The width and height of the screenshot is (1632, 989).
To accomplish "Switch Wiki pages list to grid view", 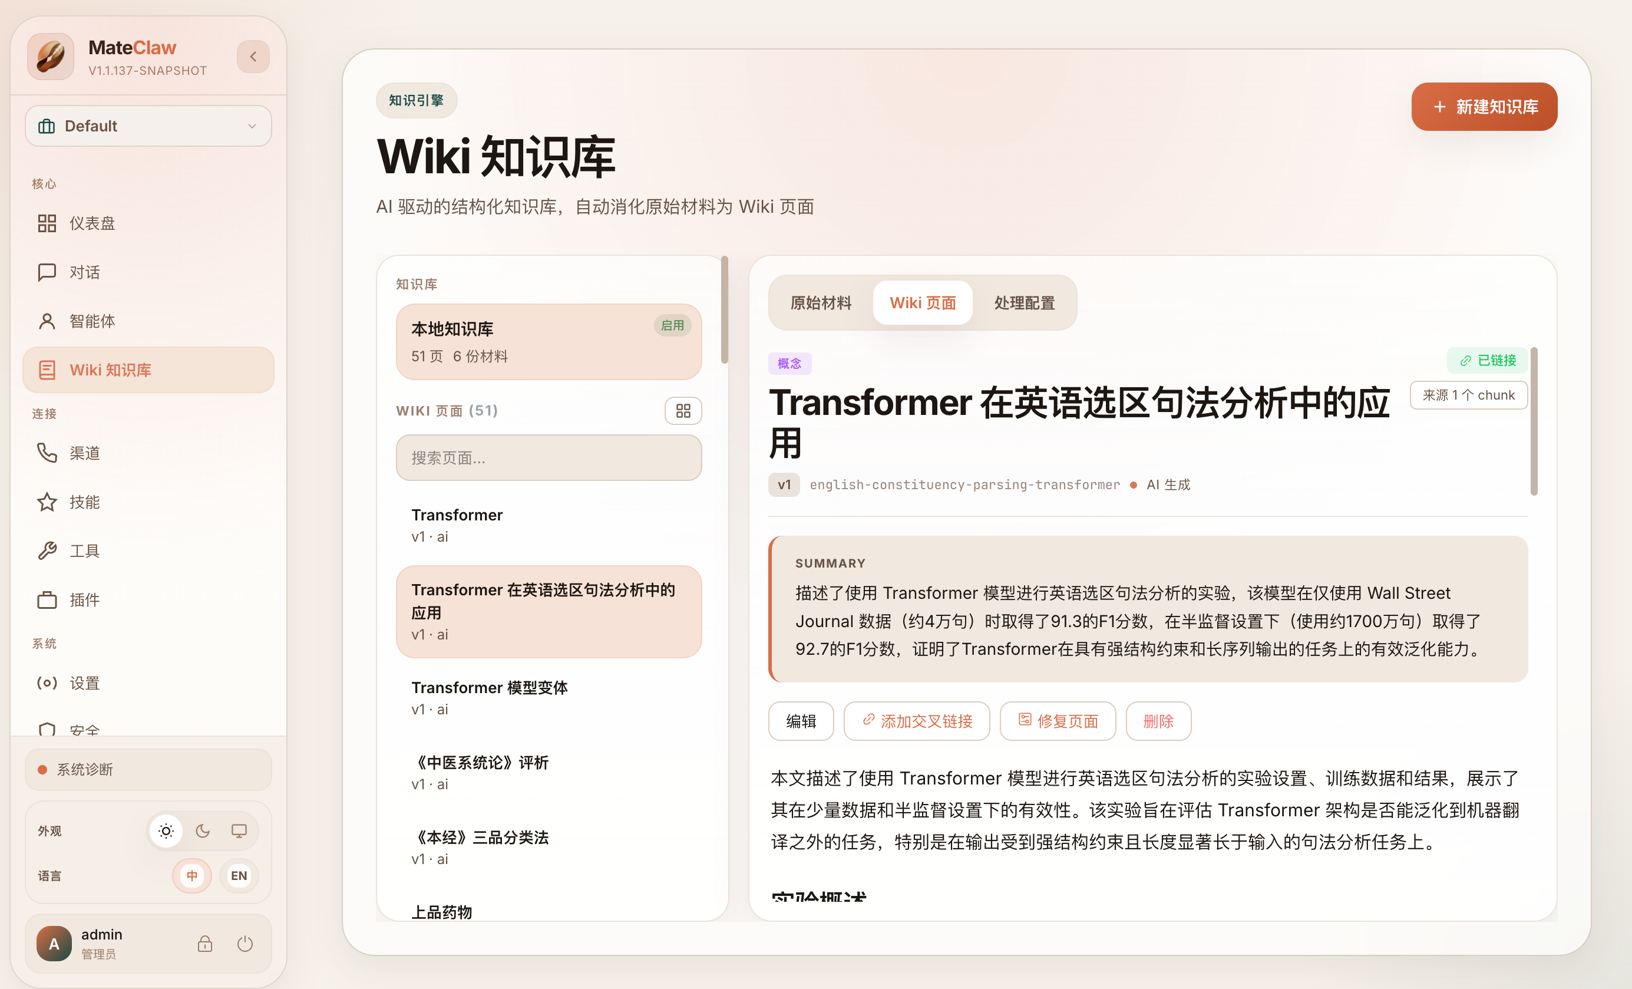I will 683,410.
